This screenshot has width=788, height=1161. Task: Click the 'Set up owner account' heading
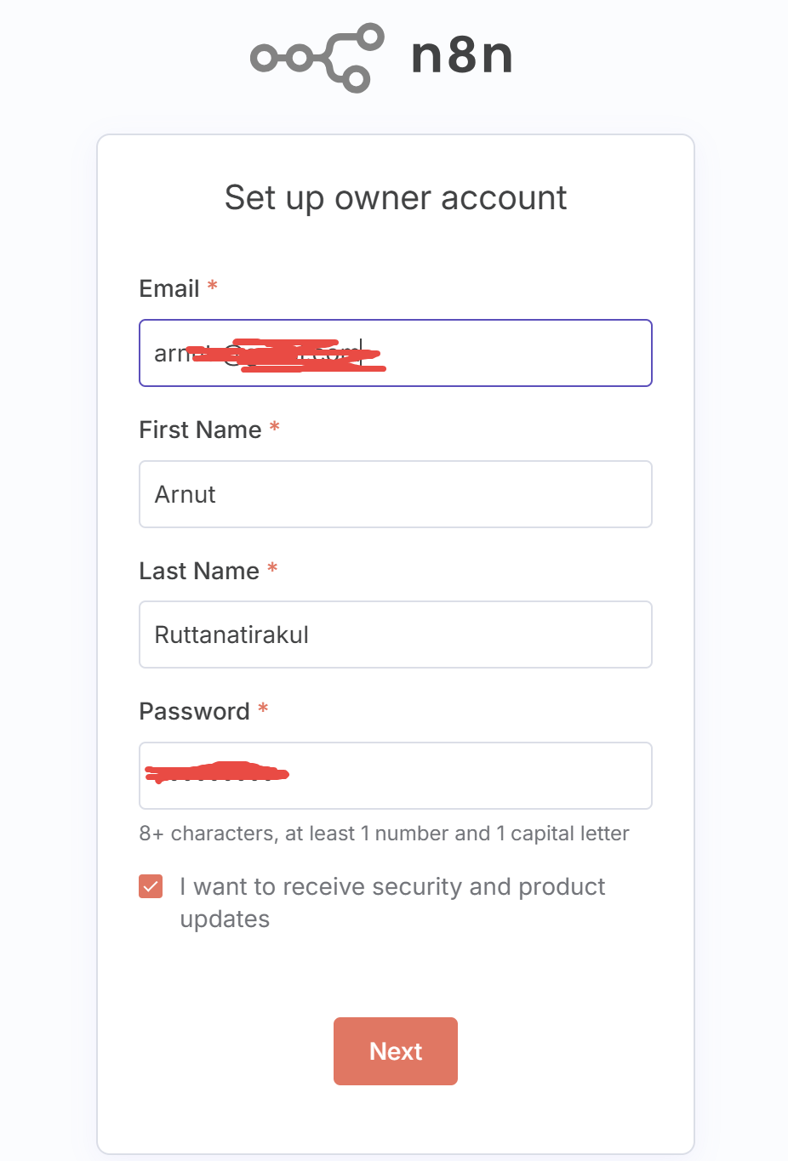396,198
